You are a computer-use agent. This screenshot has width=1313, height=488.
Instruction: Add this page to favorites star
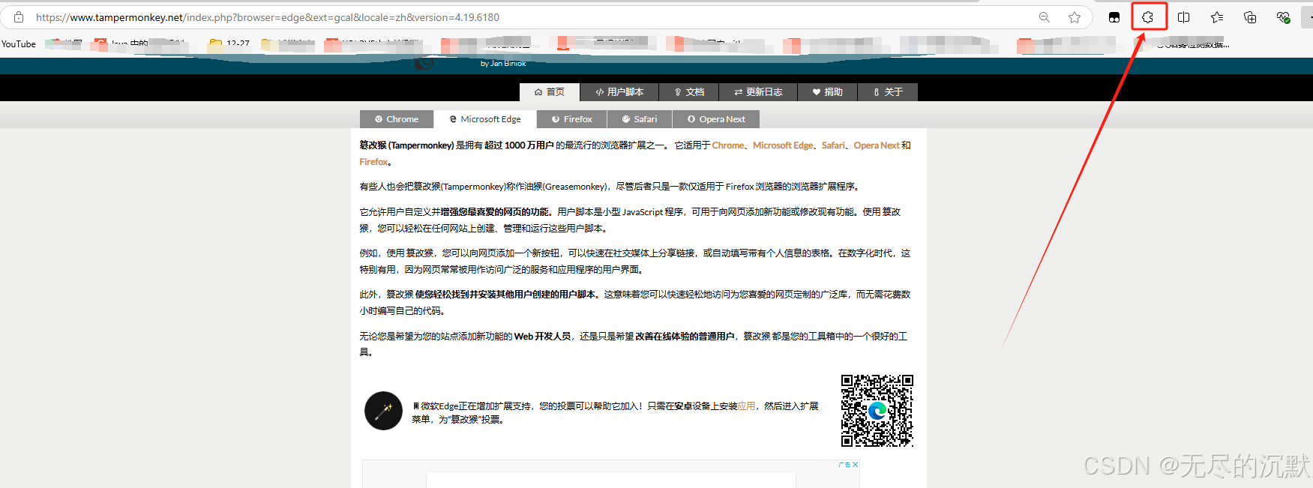point(1075,17)
